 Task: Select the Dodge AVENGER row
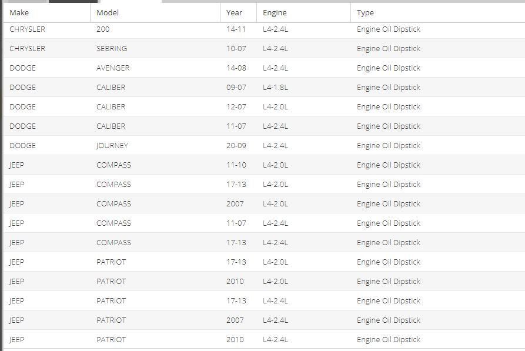tap(264, 68)
